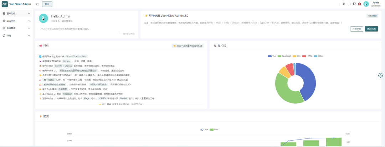This screenshot has width=385, height=147.
Task: Open the 代码仓库 button
Action: coord(371,29)
